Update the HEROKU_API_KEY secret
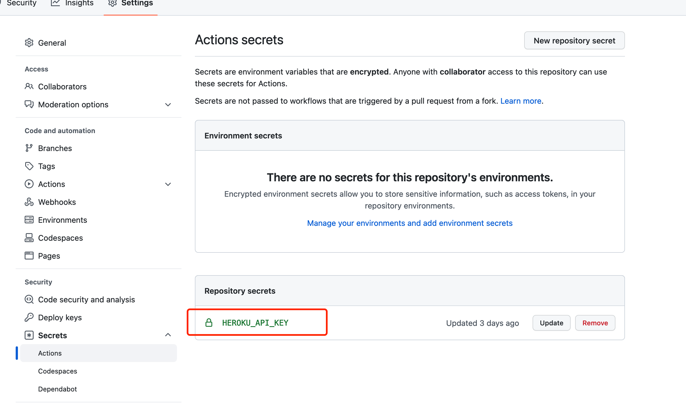Screen dimensions: 686x408 tap(551, 323)
